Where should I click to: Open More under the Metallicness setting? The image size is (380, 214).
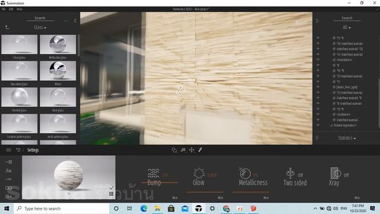[x=266, y=198]
